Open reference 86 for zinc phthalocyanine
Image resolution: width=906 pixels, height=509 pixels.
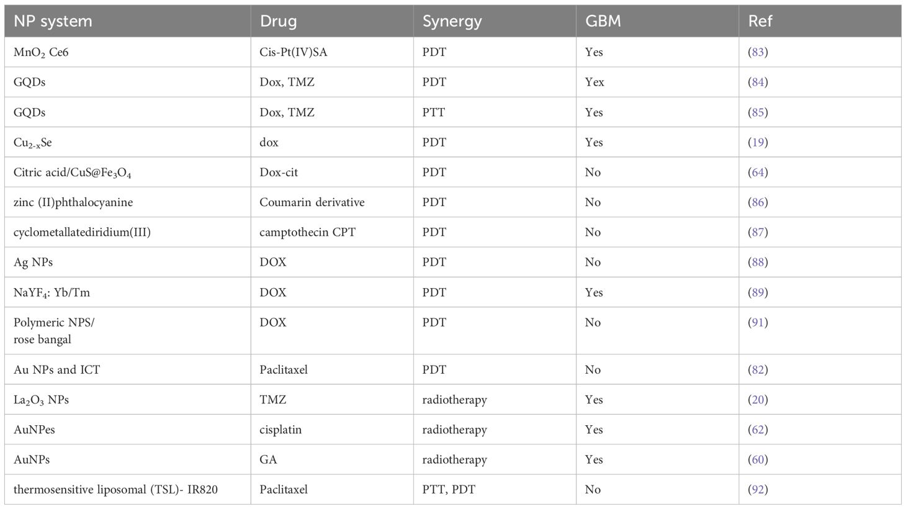pos(758,202)
